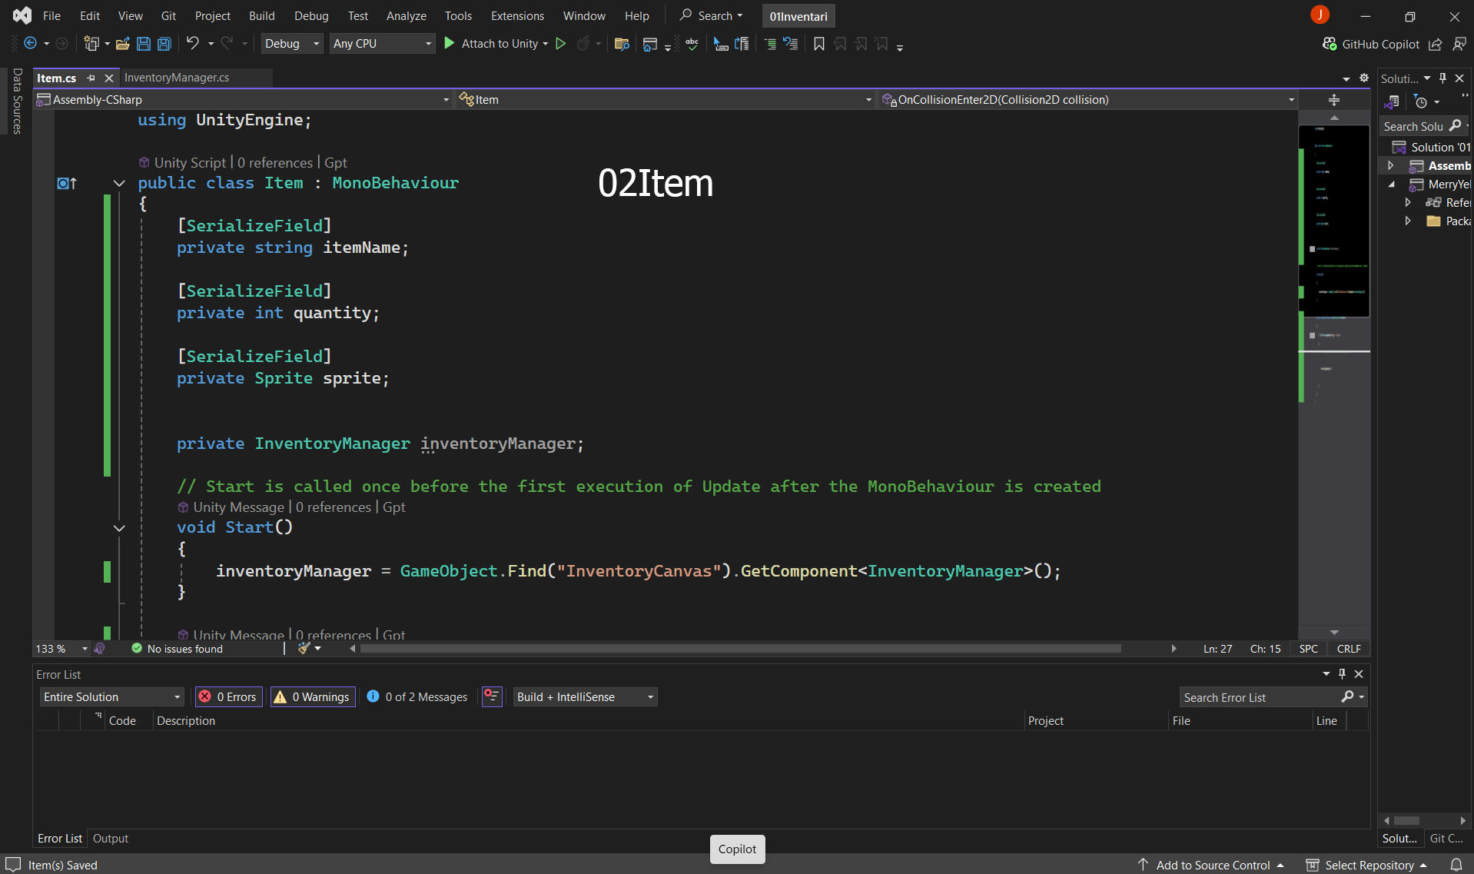Viewport: 1474px width, 874px height.
Task: Click the GitHub Copilot icon
Action: coord(1330,44)
